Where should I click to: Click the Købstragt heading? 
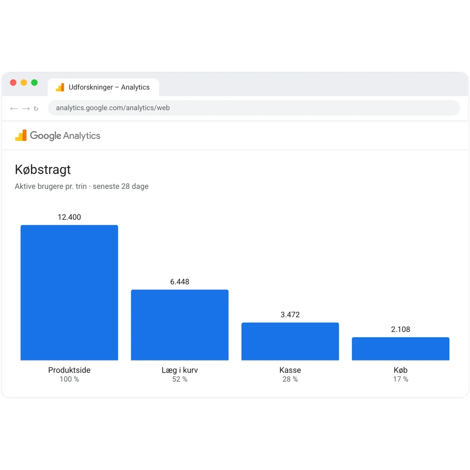(43, 170)
